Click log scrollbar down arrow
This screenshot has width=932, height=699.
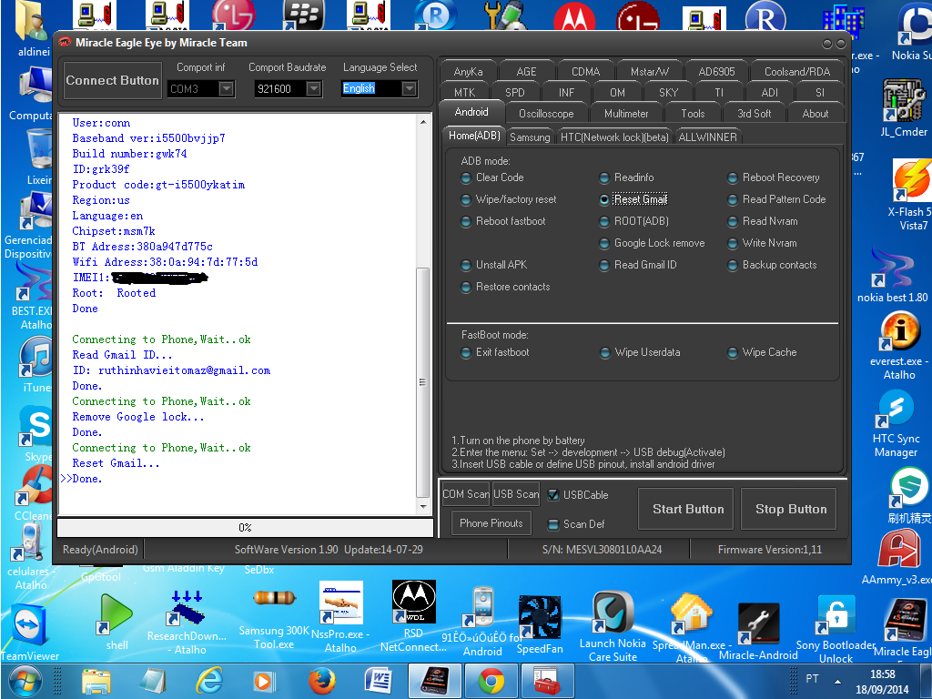click(422, 507)
